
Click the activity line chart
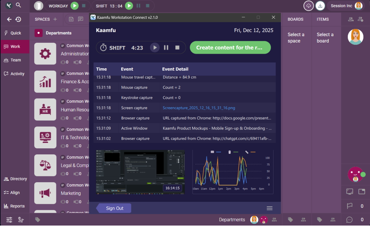(233, 172)
